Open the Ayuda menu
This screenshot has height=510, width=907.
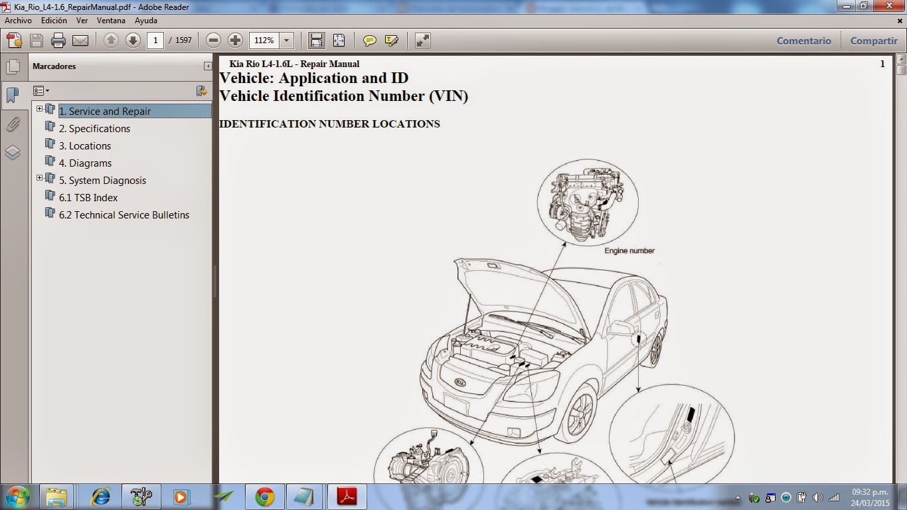point(146,21)
